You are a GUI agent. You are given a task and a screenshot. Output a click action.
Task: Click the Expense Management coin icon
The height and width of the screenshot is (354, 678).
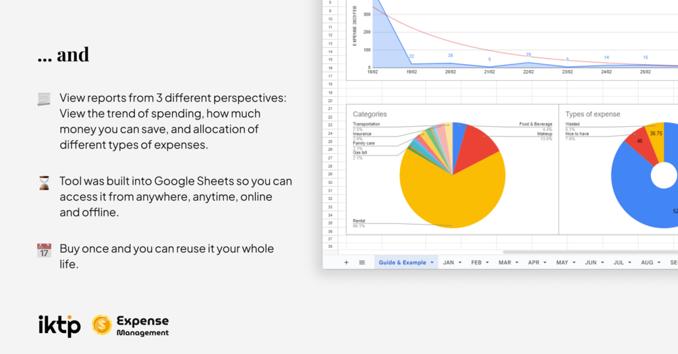tap(102, 325)
